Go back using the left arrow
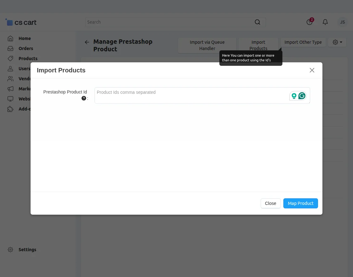This screenshot has height=277, width=353. tap(87, 42)
